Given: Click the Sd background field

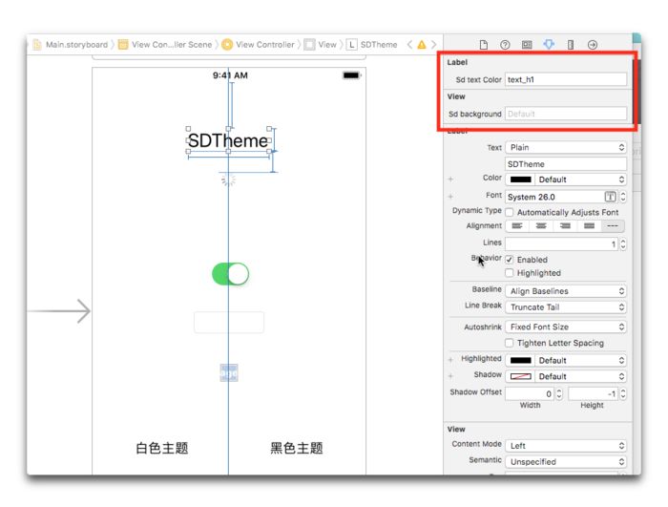Looking at the screenshot, I should click(566, 114).
